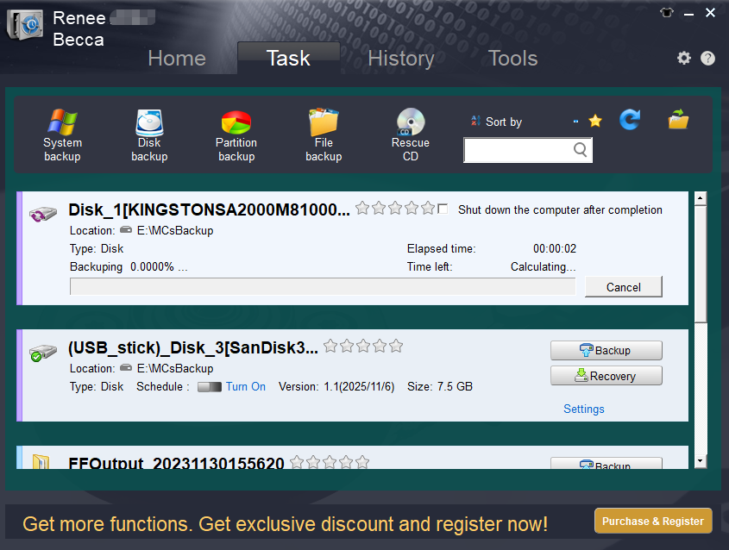Refresh the task list

pyautogui.click(x=630, y=119)
